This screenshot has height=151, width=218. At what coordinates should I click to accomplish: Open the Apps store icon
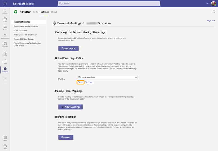5,138
